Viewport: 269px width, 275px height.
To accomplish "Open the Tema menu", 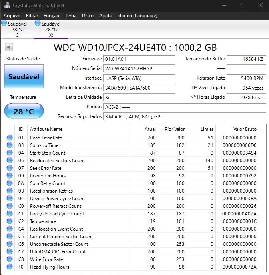I will (70, 16).
